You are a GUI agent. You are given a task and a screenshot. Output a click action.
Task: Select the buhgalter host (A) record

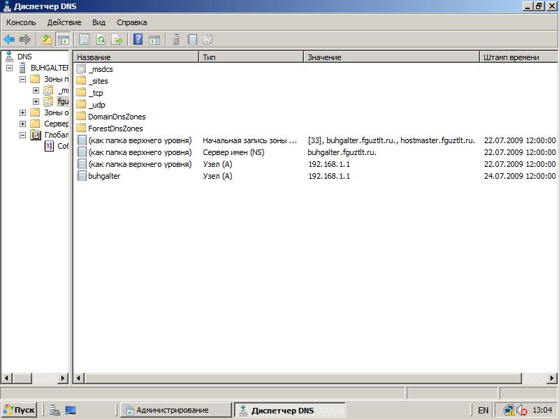[x=104, y=176]
